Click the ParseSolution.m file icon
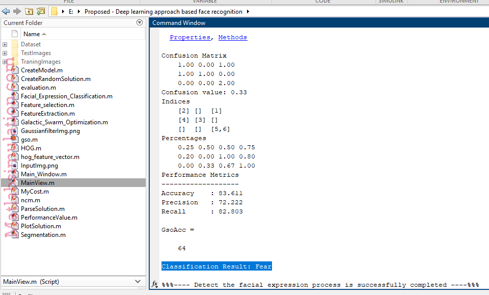The image size is (489, 295). coord(14,209)
